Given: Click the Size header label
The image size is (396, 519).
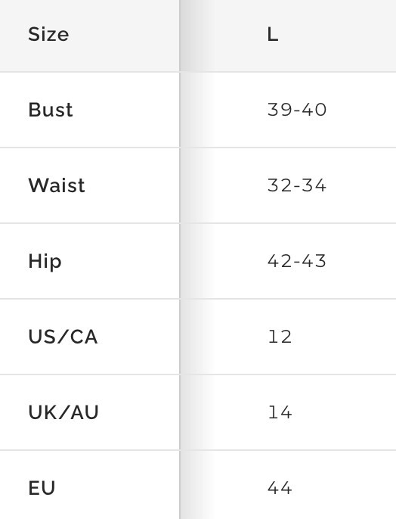Looking at the screenshot, I should point(48,34).
